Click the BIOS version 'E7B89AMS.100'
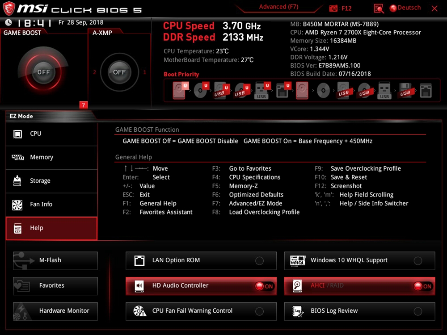The height and width of the screenshot is (335, 447). point(340,66)
